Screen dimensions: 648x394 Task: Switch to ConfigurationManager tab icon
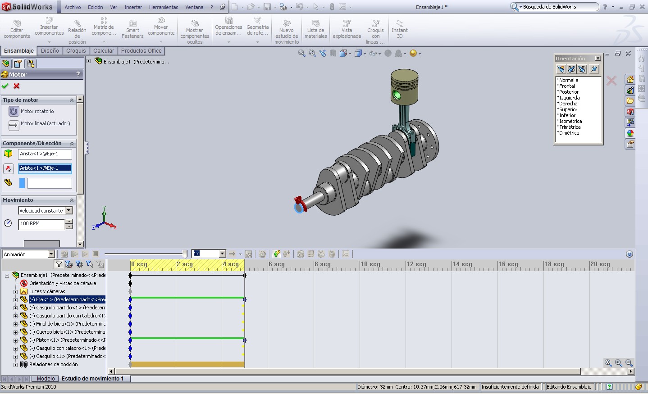(31, 63)
